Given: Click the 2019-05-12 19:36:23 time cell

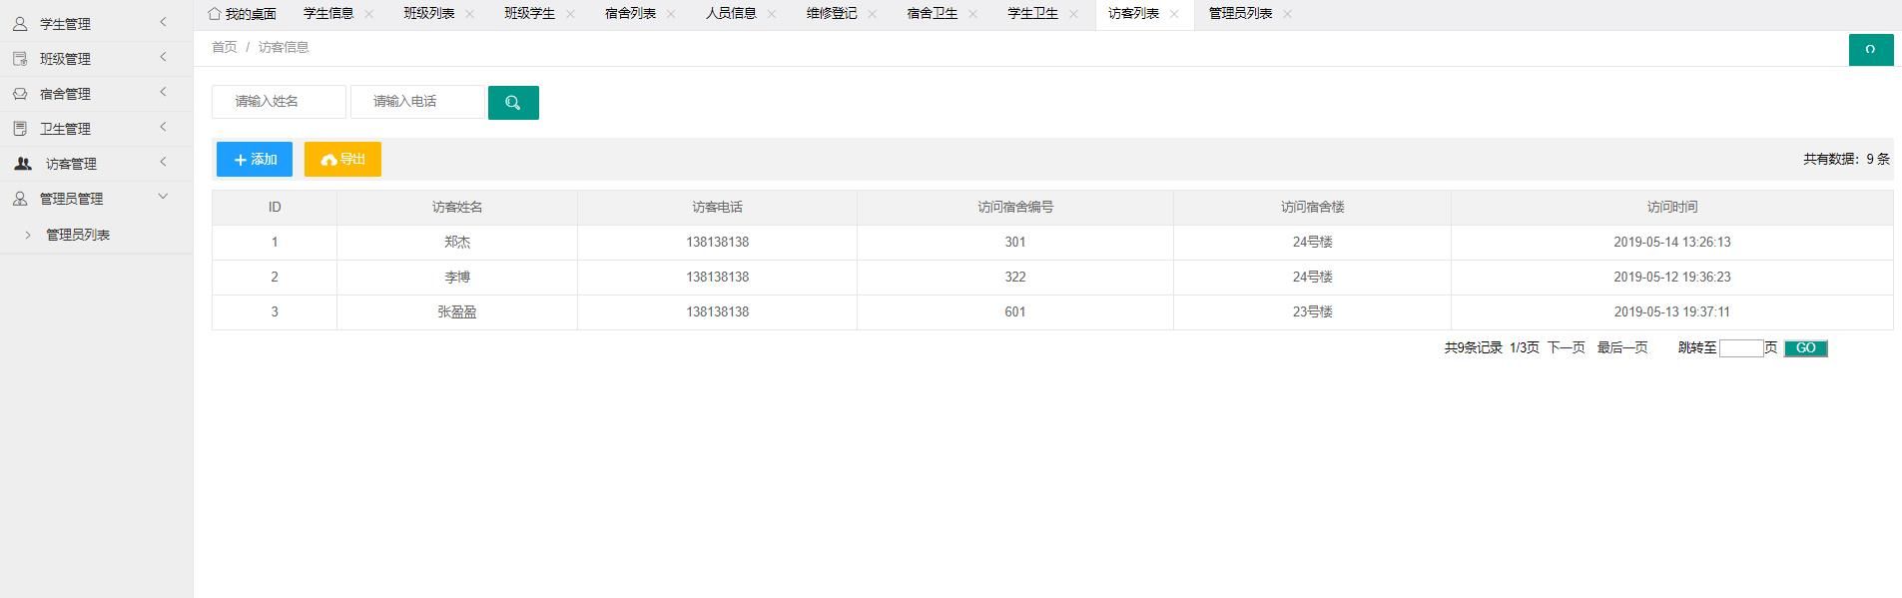Looking at the screenshot, I should pyautogui.click(x=1672, y=278).
